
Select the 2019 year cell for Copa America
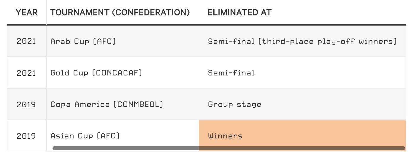[x=26, y=104]
